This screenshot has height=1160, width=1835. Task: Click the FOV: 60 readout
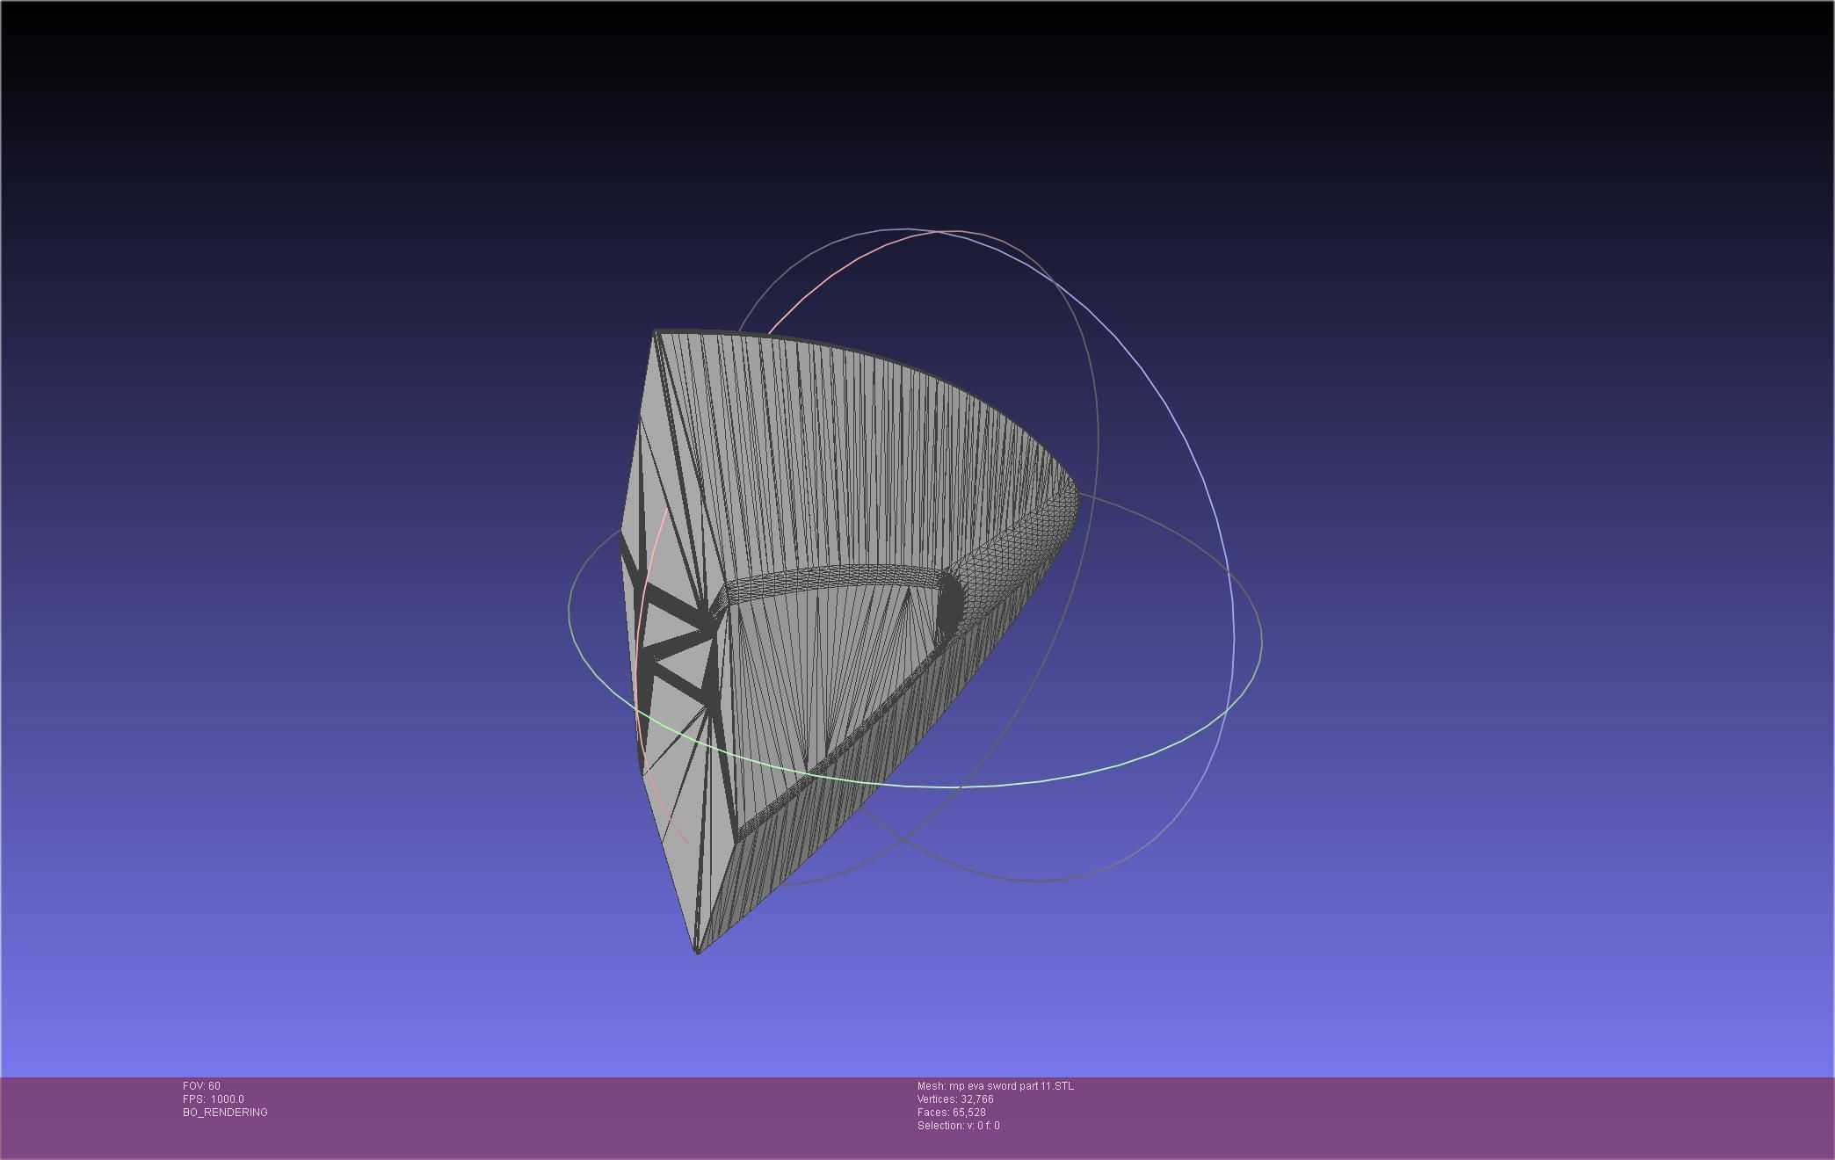click(x=201, y=1086)
